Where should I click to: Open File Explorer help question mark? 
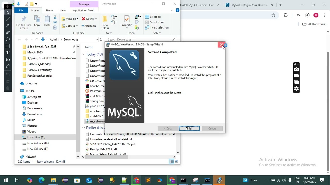[x=177, y=10]
